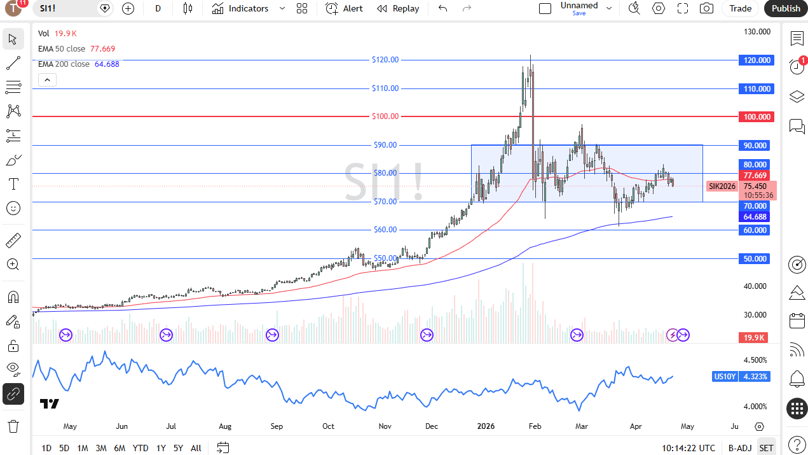Switch to the 1D date range
The image size is (808, 455).
[46, 448]
